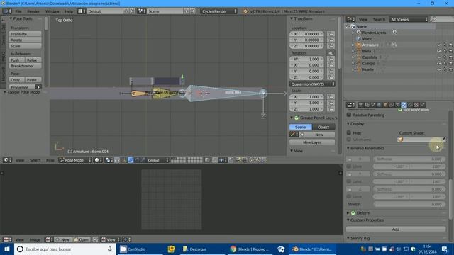Open the Quaternion rotation mode dropdown
The width and height of the screenshot is (454, 255).
click(312, 84)
